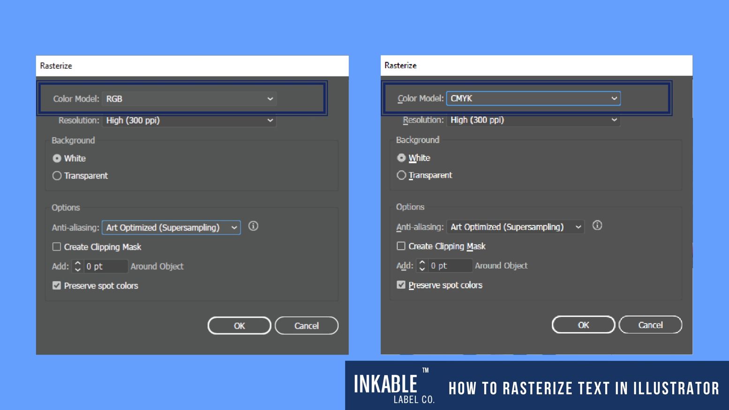Click the Add stepper down arrow in right dialog
The width and height of the screenshot is (729, 410).
(422, 268)
